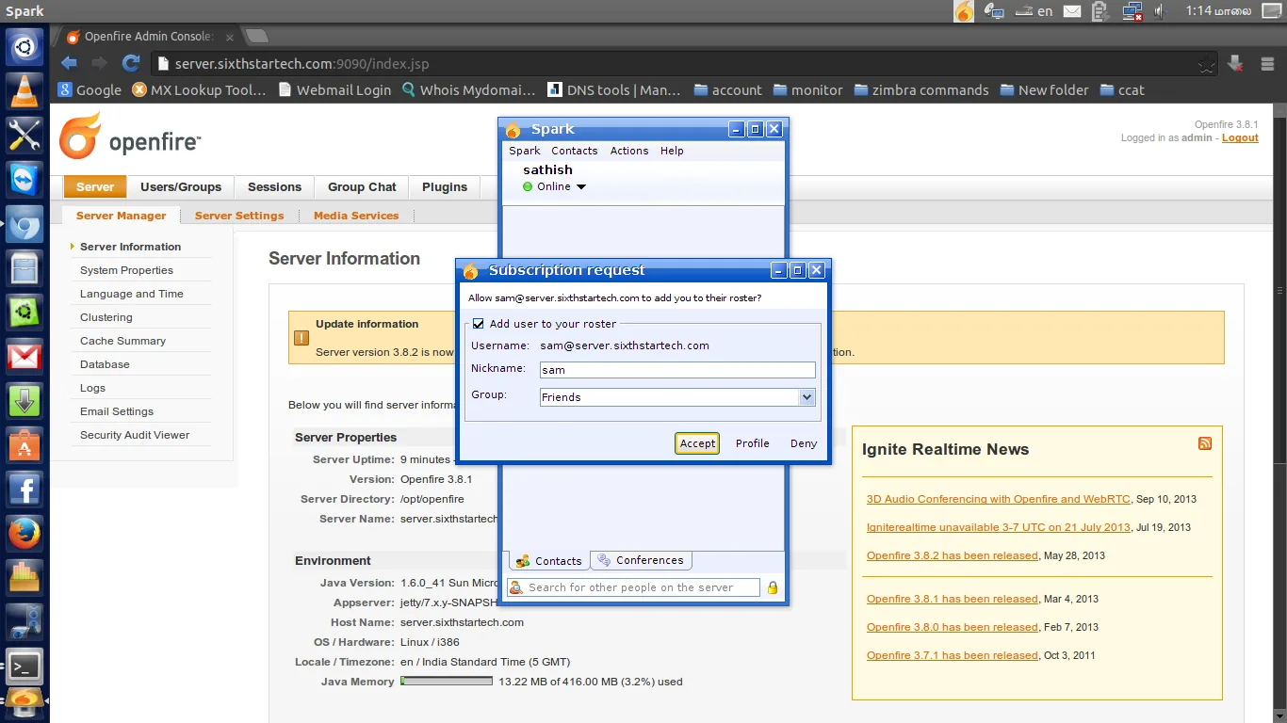
Task: Launch VLC media player from the dock
Action: [x=24, y=90]
